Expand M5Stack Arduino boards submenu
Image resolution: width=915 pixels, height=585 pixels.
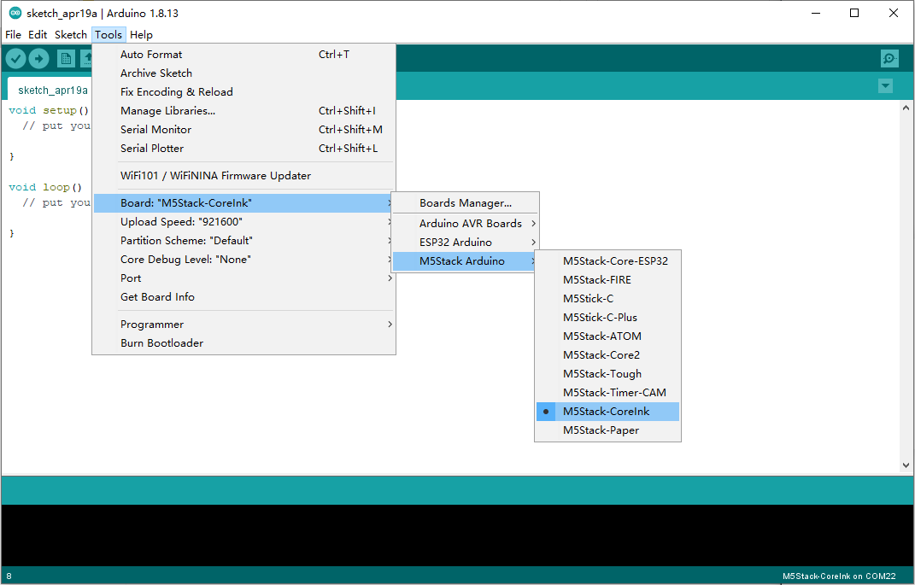465,261
